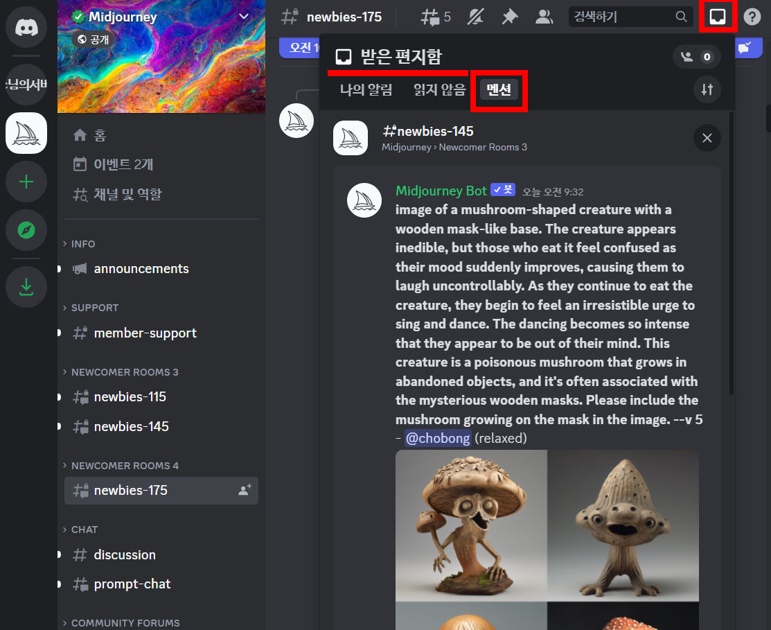The image size is (771, 630).
Task: Select the 멘션 tab
Action: pos(499,89)
